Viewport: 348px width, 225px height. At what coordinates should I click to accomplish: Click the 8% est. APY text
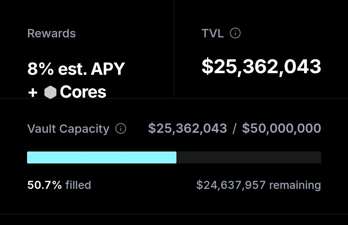tap(76, 69)
